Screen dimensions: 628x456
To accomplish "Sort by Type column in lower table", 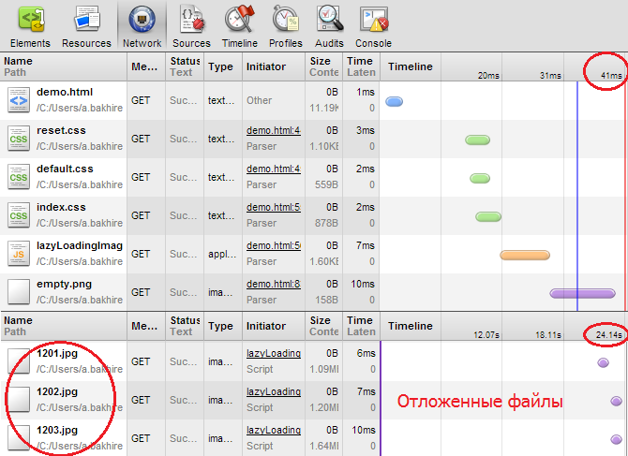I will [x=223, y=326].
